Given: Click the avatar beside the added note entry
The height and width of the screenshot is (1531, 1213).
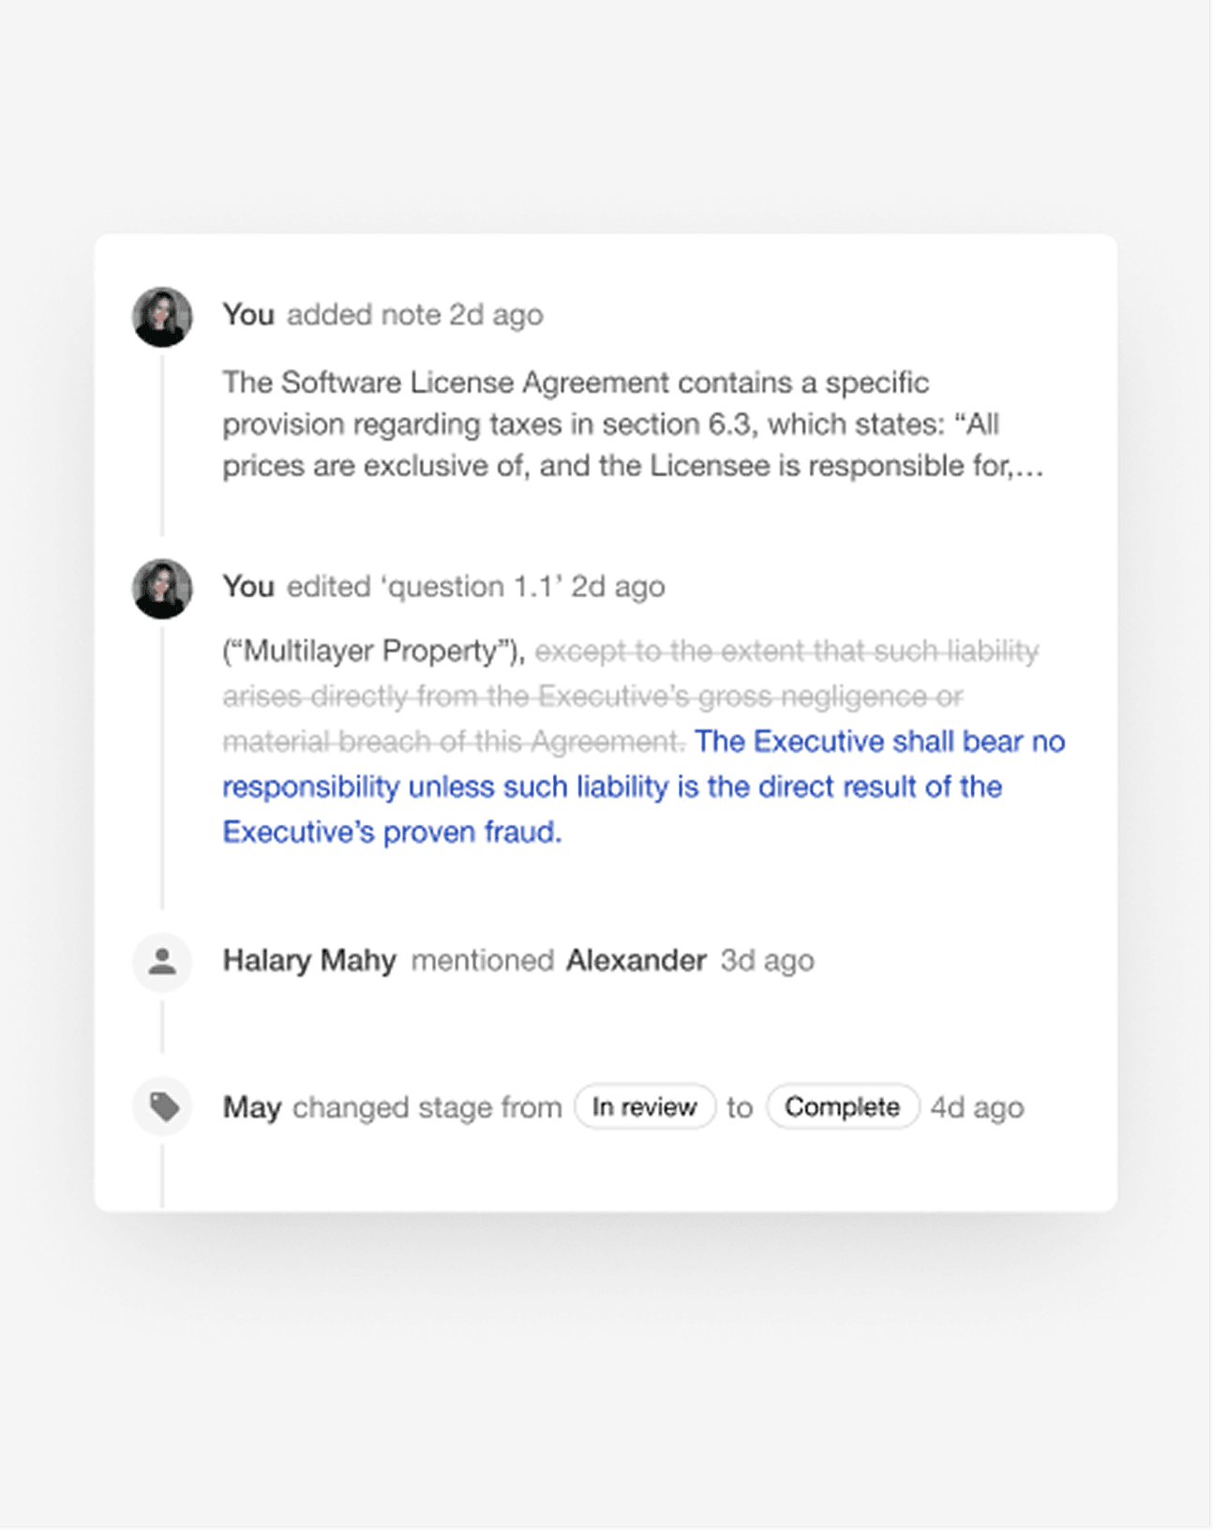Looking at the screenshot, I should point(162,317).
